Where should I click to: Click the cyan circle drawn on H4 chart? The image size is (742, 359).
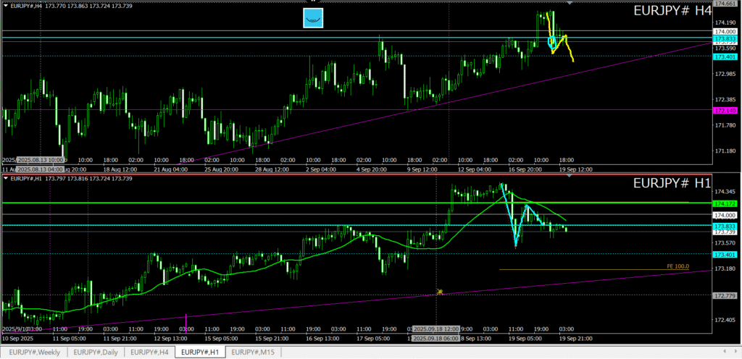coord(553,44)
